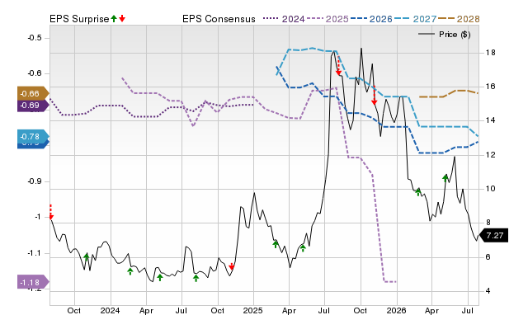Toggle the 2025 consensus series in the legend
This screenshot has height=315, width=528.
(x=328, y=19)
